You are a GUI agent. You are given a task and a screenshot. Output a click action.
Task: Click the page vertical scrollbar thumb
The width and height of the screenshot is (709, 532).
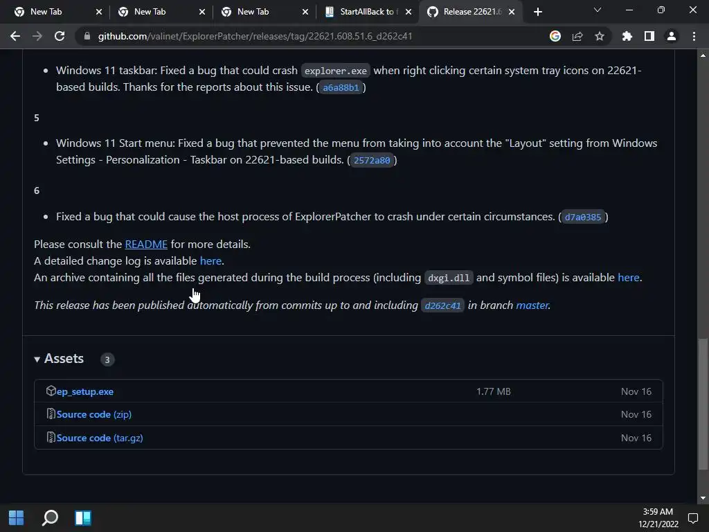pyautogui.click(x=703, y=404)
